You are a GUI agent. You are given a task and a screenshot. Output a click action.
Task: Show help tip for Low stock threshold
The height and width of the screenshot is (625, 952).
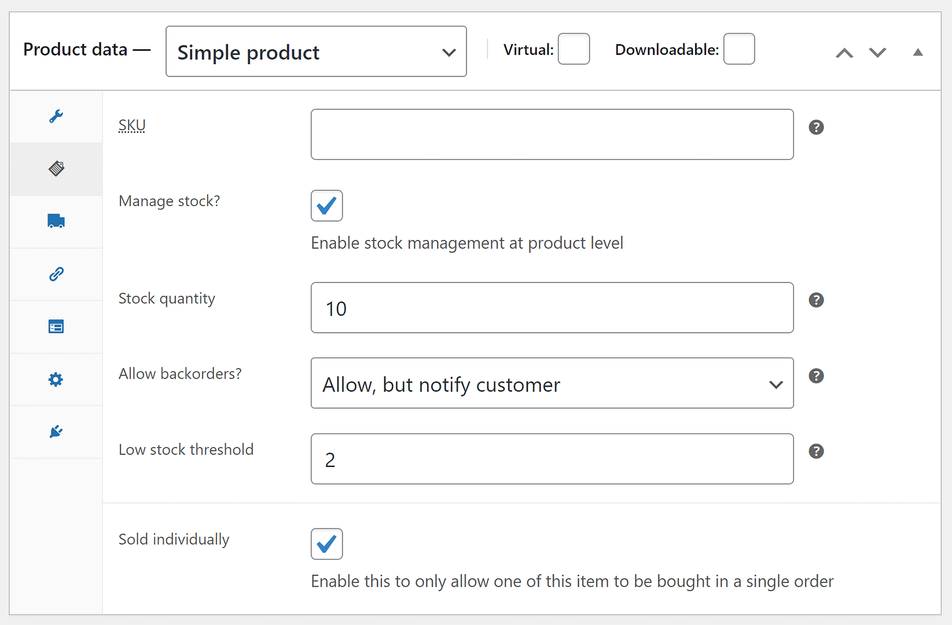(816, 451)
